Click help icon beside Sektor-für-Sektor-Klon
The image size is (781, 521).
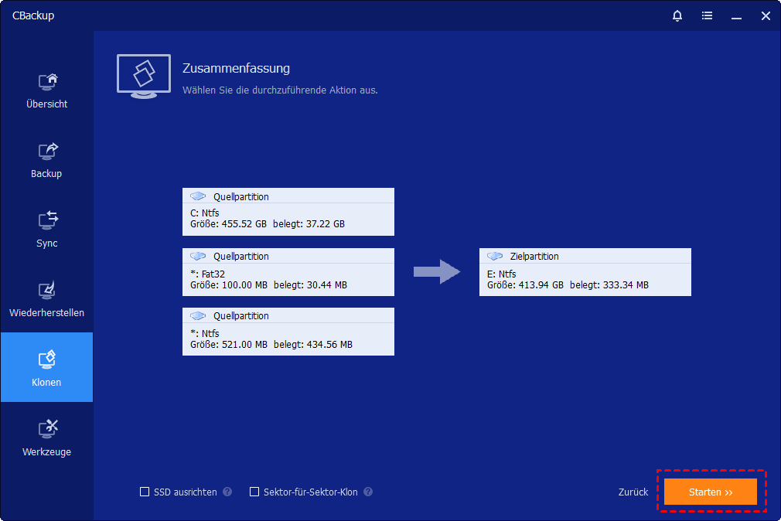(x=368, y=492)
